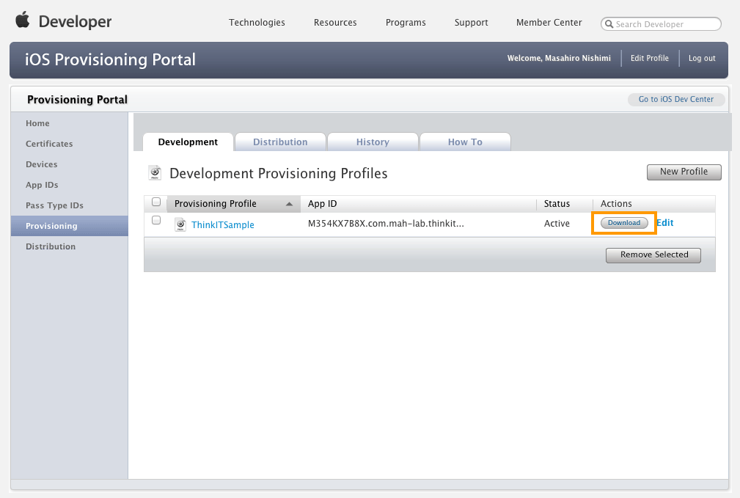
Task: Select the Development tab
Action: click(x=188, y=142)
